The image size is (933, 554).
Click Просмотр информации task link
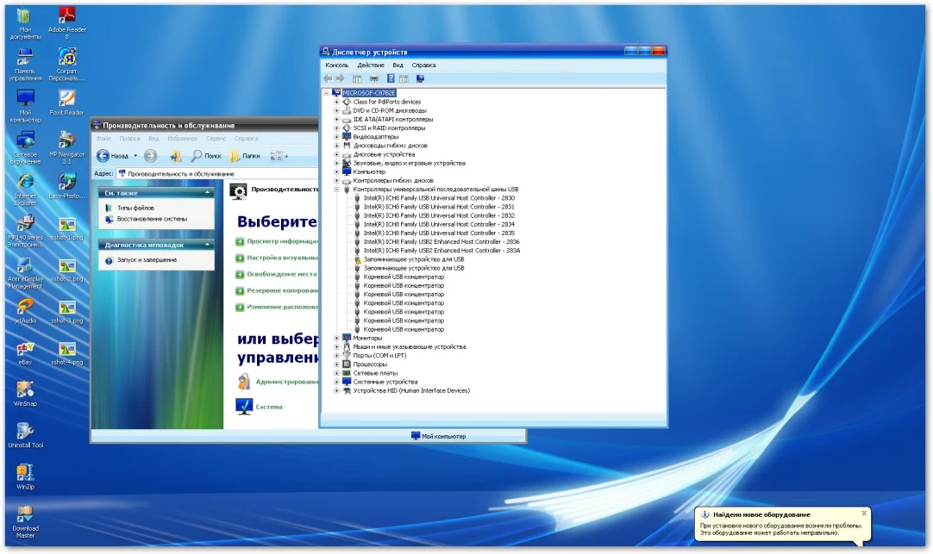click(282, 241)
